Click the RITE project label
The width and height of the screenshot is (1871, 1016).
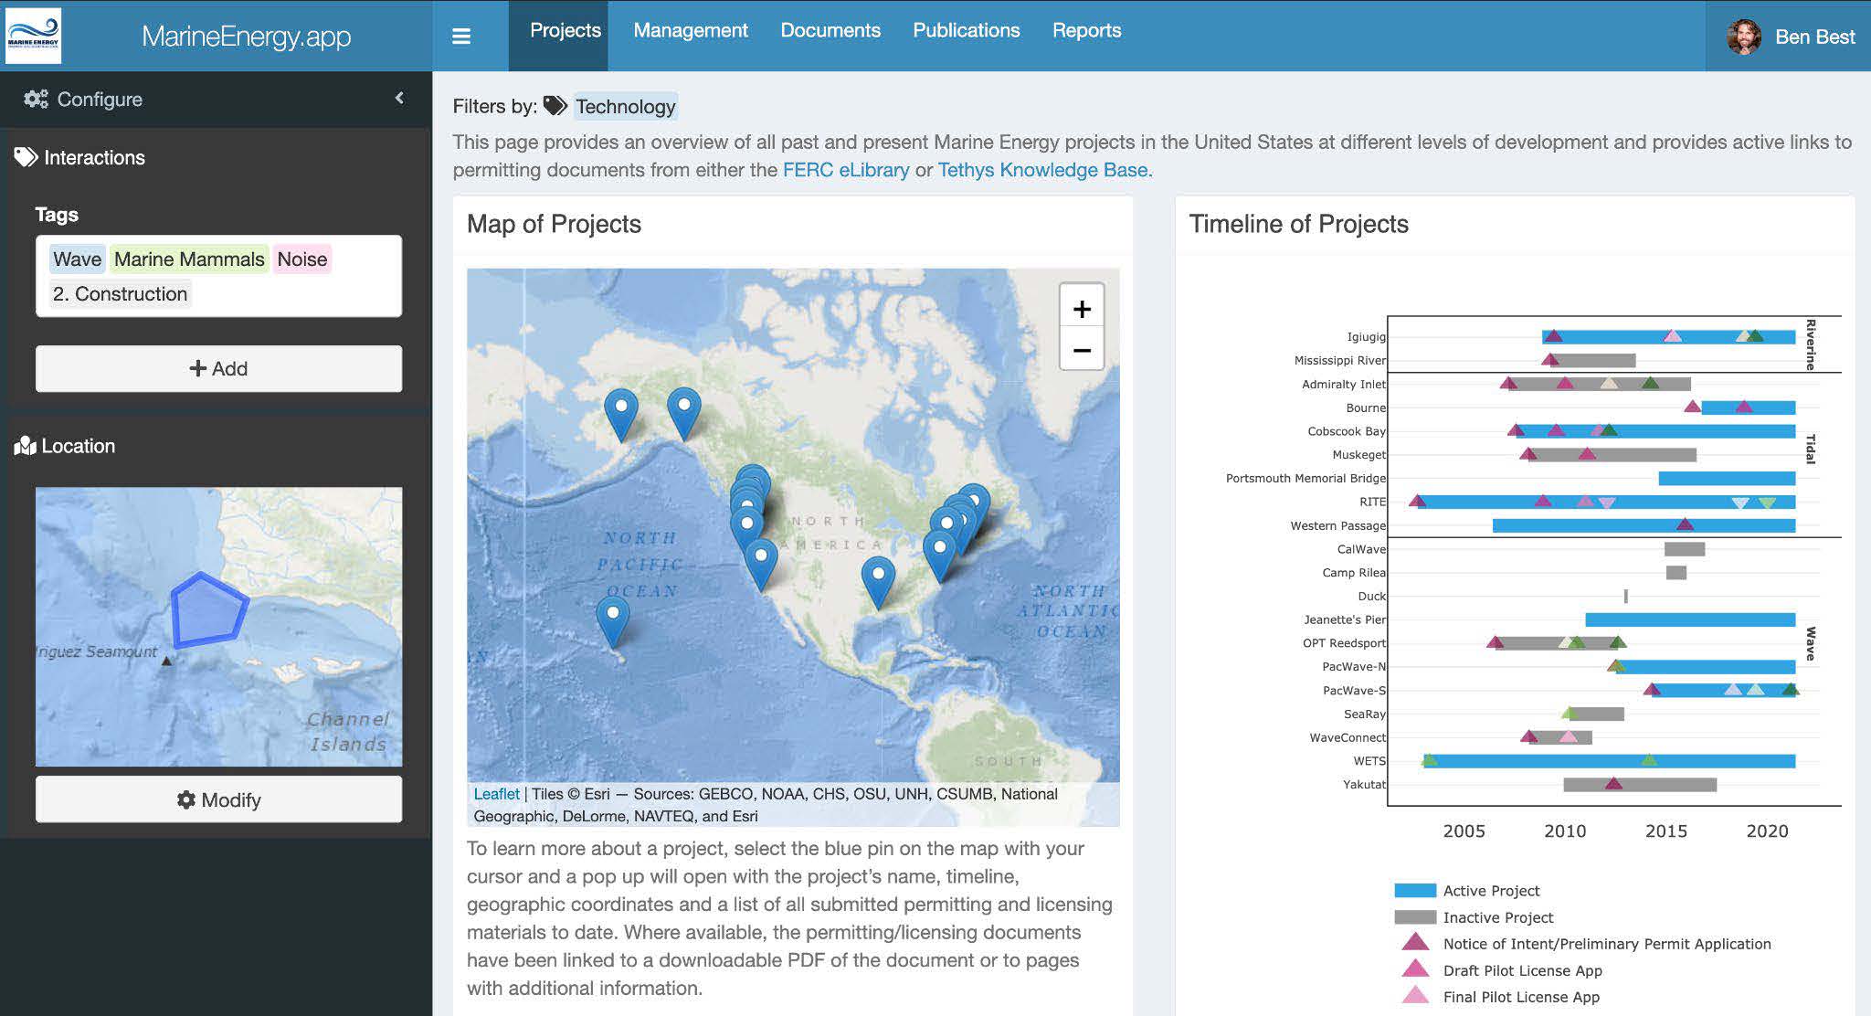pyautogui.click(x=1372, y=502)
